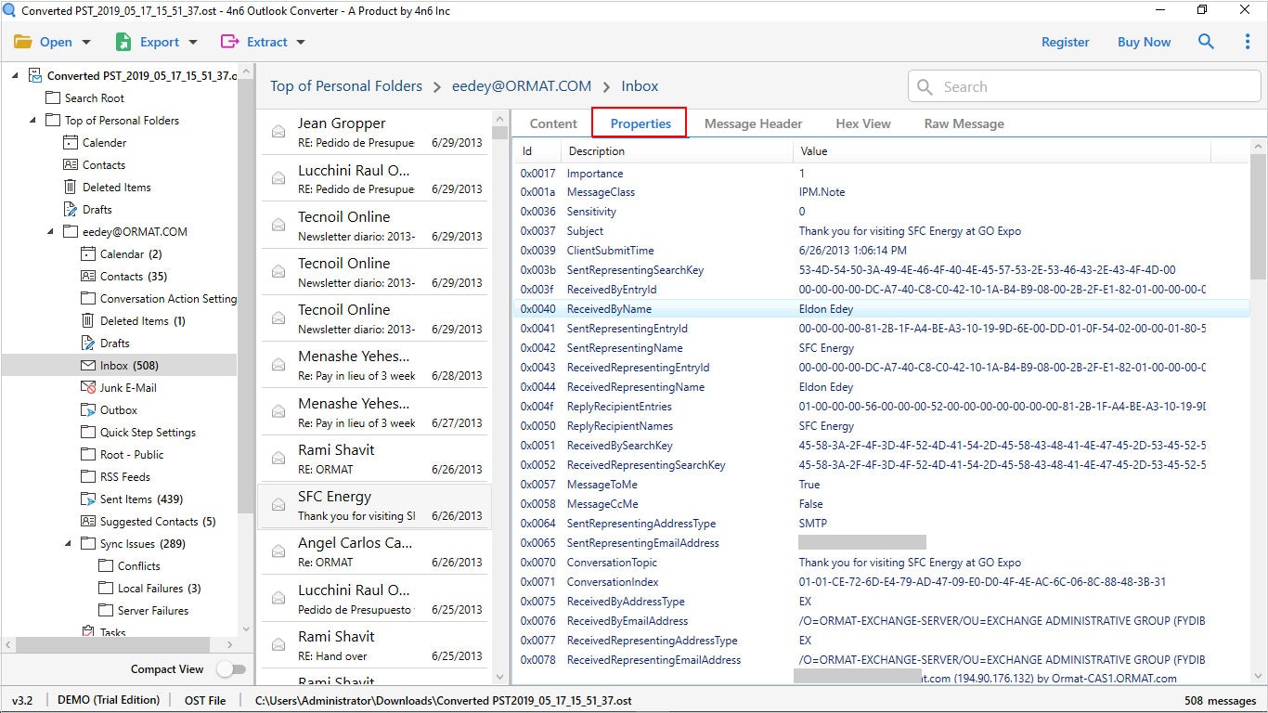
Task: Click the eedey@ORMAT.COM breadcrumb
Action: coord(521,86)
